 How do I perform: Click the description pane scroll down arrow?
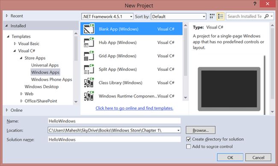pyautogui.click(x=272, y=112)
